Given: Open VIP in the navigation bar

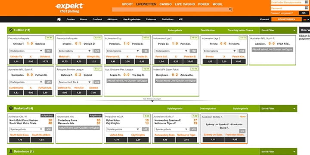Looking at the screenshot, I should [180, 19].
